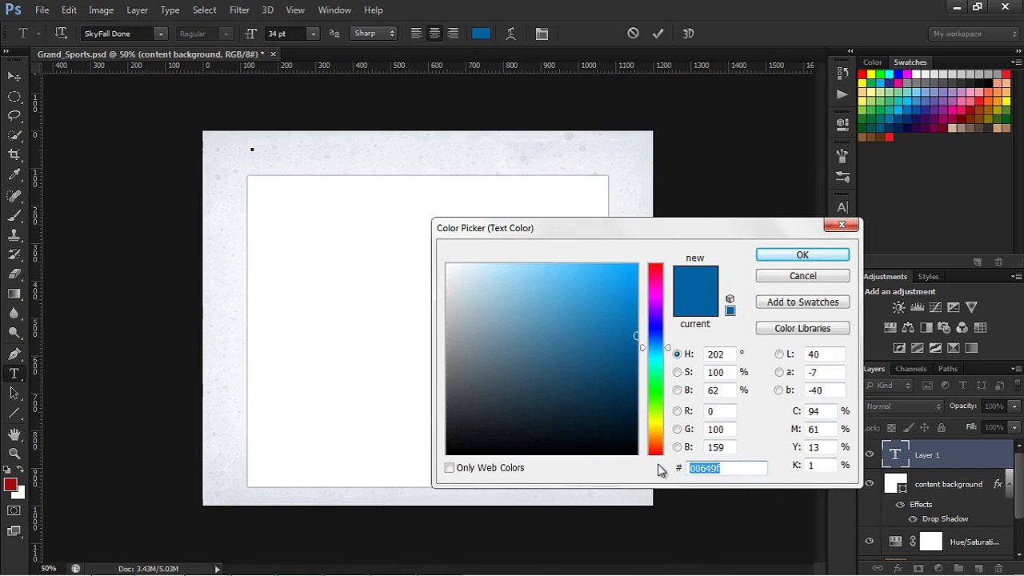Select the Brush tool
Screen dimensions: 1024x576
[14, 215]
